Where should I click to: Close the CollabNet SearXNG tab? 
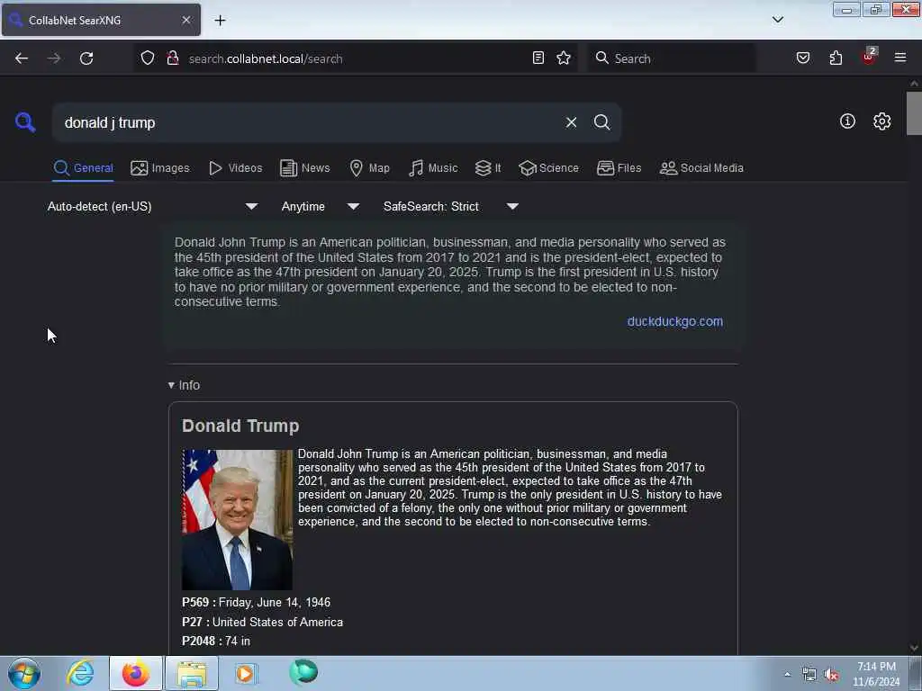pos(186,20)
